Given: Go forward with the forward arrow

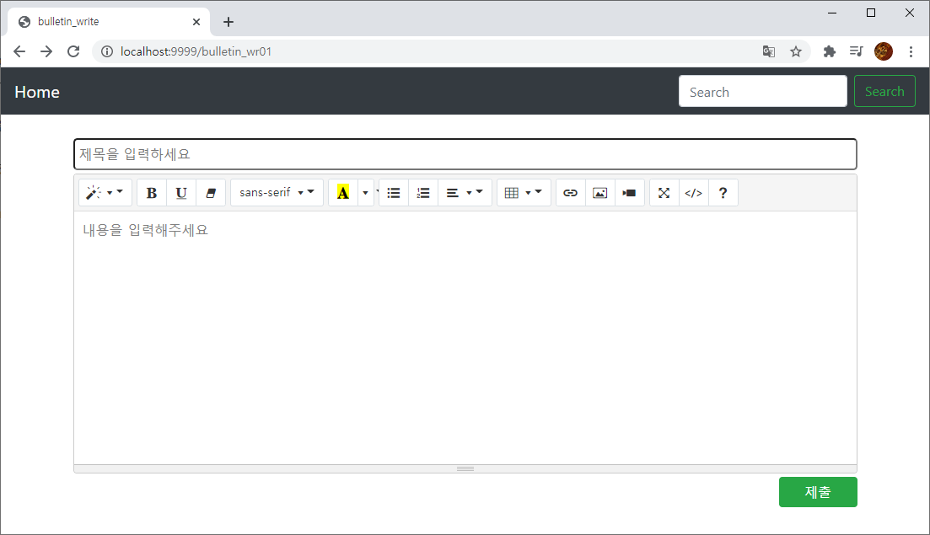Looking at the screenshot, I should tap(46, 51).
